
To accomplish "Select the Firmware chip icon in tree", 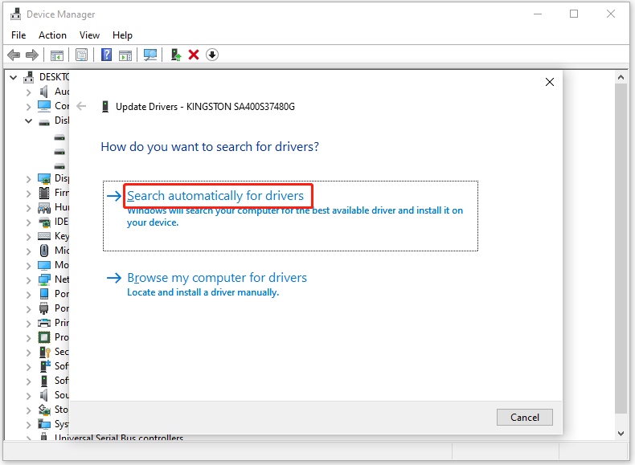I will click(x=44, y=193).
